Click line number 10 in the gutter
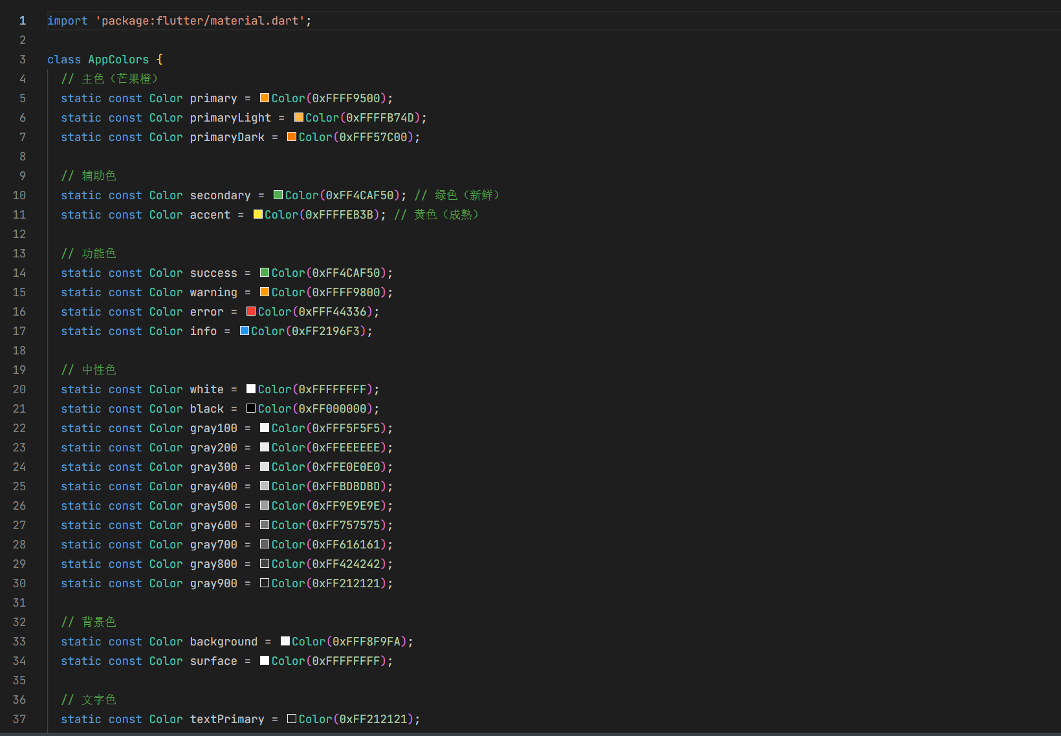1061x736 pixels. click(19, 195)
